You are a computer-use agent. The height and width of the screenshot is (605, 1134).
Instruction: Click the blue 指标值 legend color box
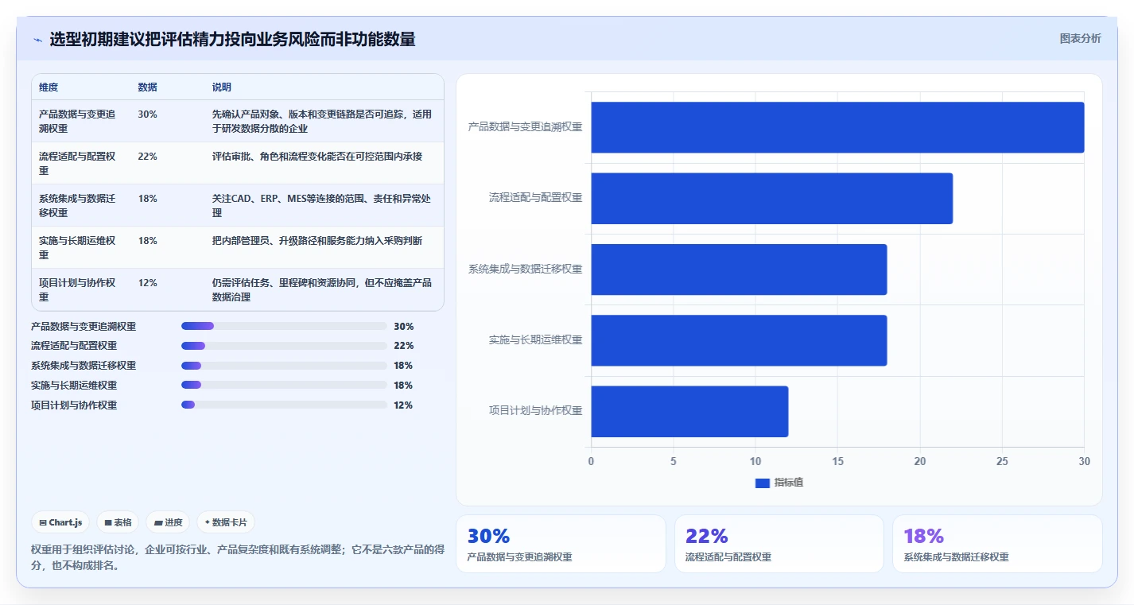coord(762,483)
